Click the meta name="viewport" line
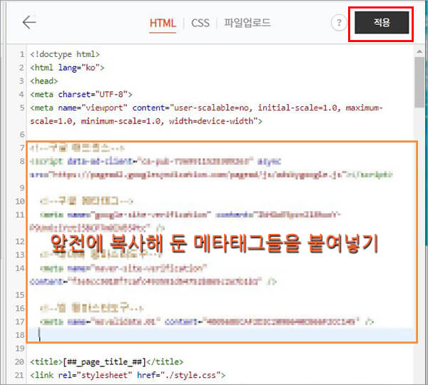The height and width of the screenshot is (385, 428). click(206, 108)
